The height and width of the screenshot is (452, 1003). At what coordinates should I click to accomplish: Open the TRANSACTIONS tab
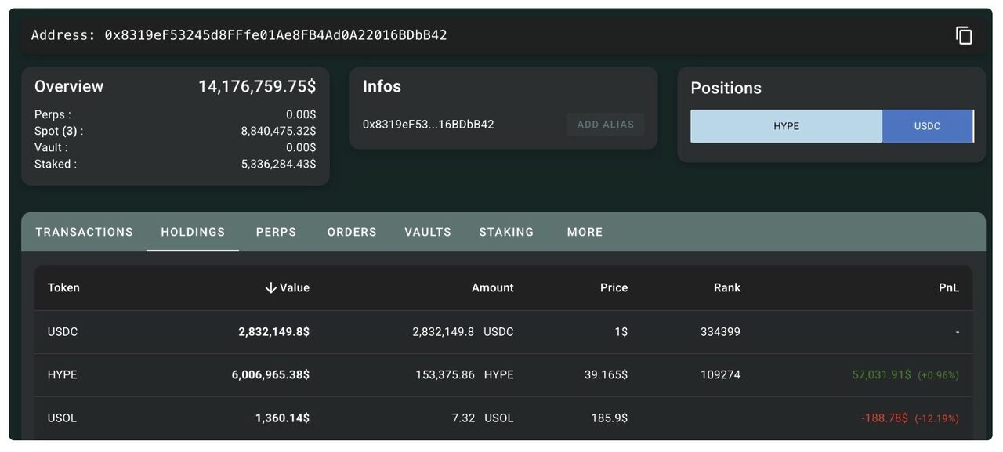[84, 232]
